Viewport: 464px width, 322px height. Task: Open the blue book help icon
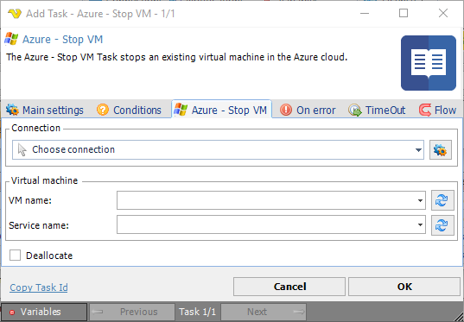point(429,63)
